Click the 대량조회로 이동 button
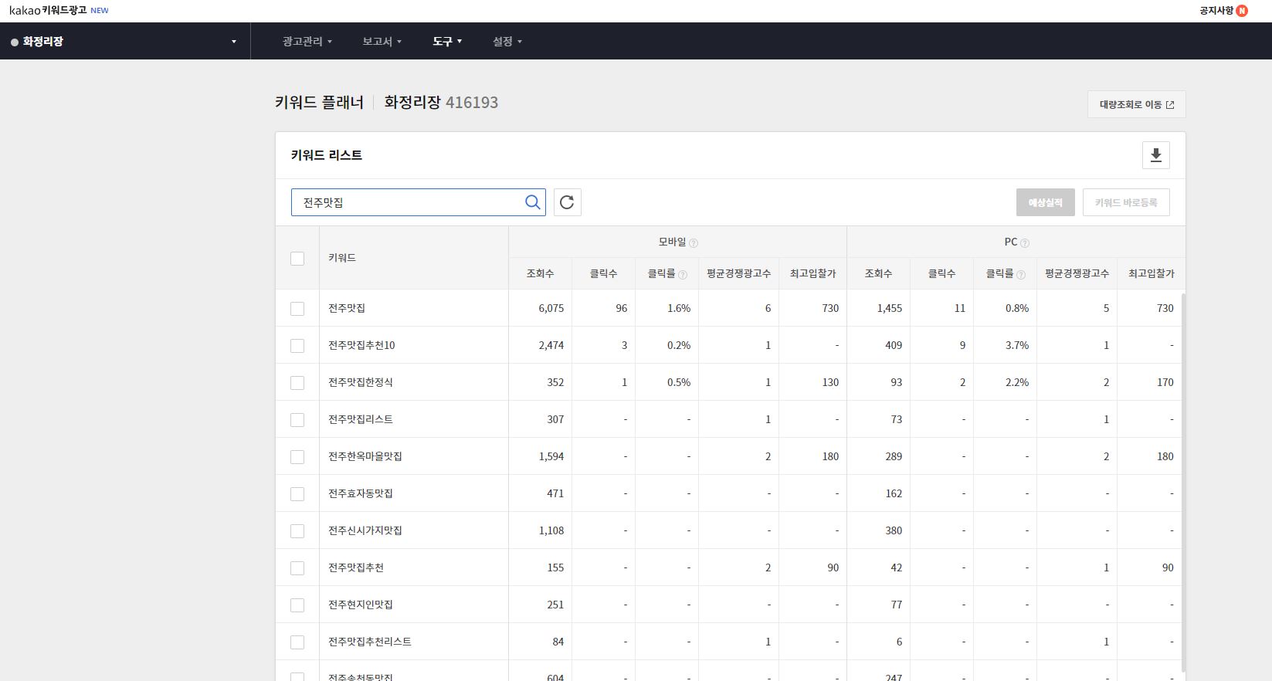The height and width of the screenshot is (681, 1272). pos(1136,105)
